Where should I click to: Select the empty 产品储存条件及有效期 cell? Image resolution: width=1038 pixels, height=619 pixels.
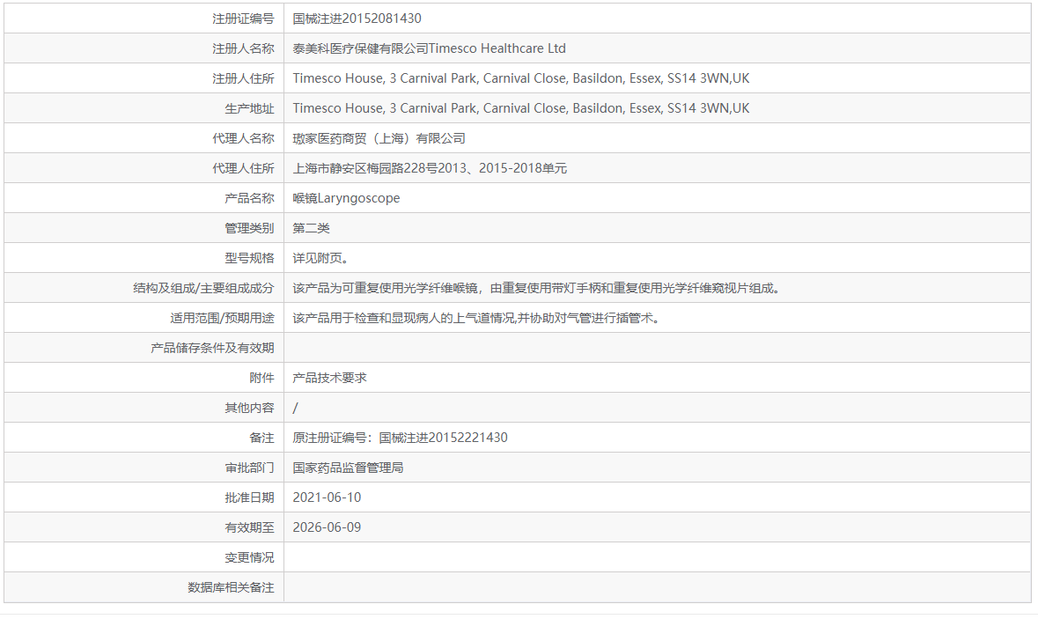click(528, 347)
